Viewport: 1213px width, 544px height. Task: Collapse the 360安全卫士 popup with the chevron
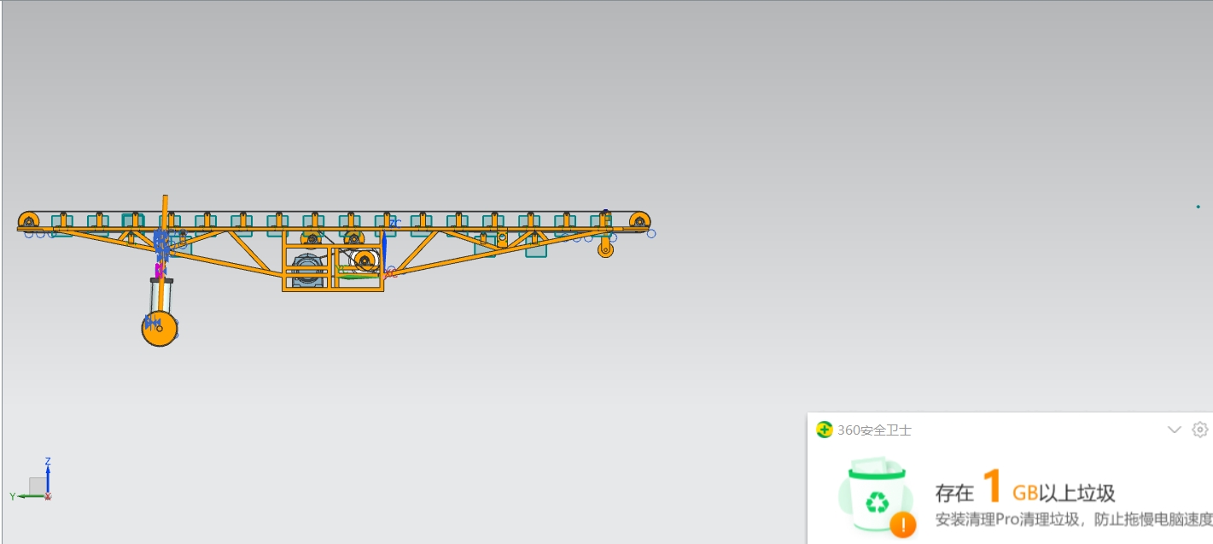[1174, 430]
